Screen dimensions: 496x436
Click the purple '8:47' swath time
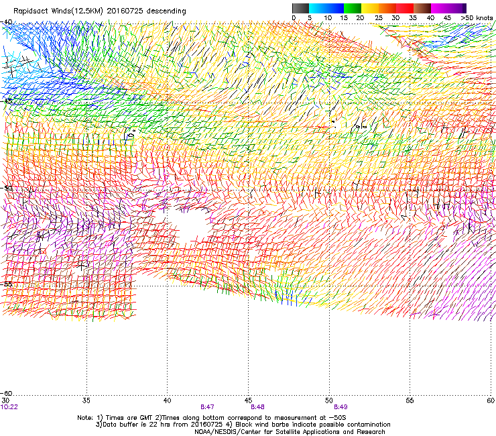coord(207,407)
